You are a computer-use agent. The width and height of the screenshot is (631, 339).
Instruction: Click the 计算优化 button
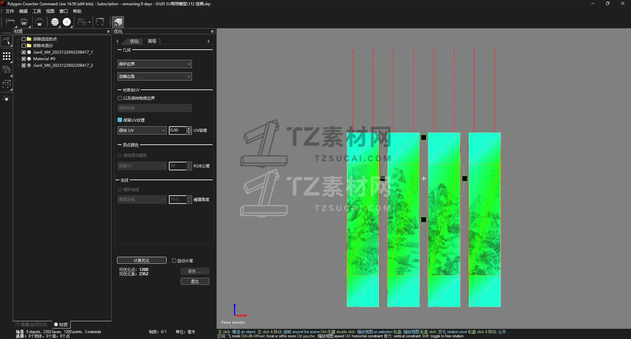coord(142,260)
